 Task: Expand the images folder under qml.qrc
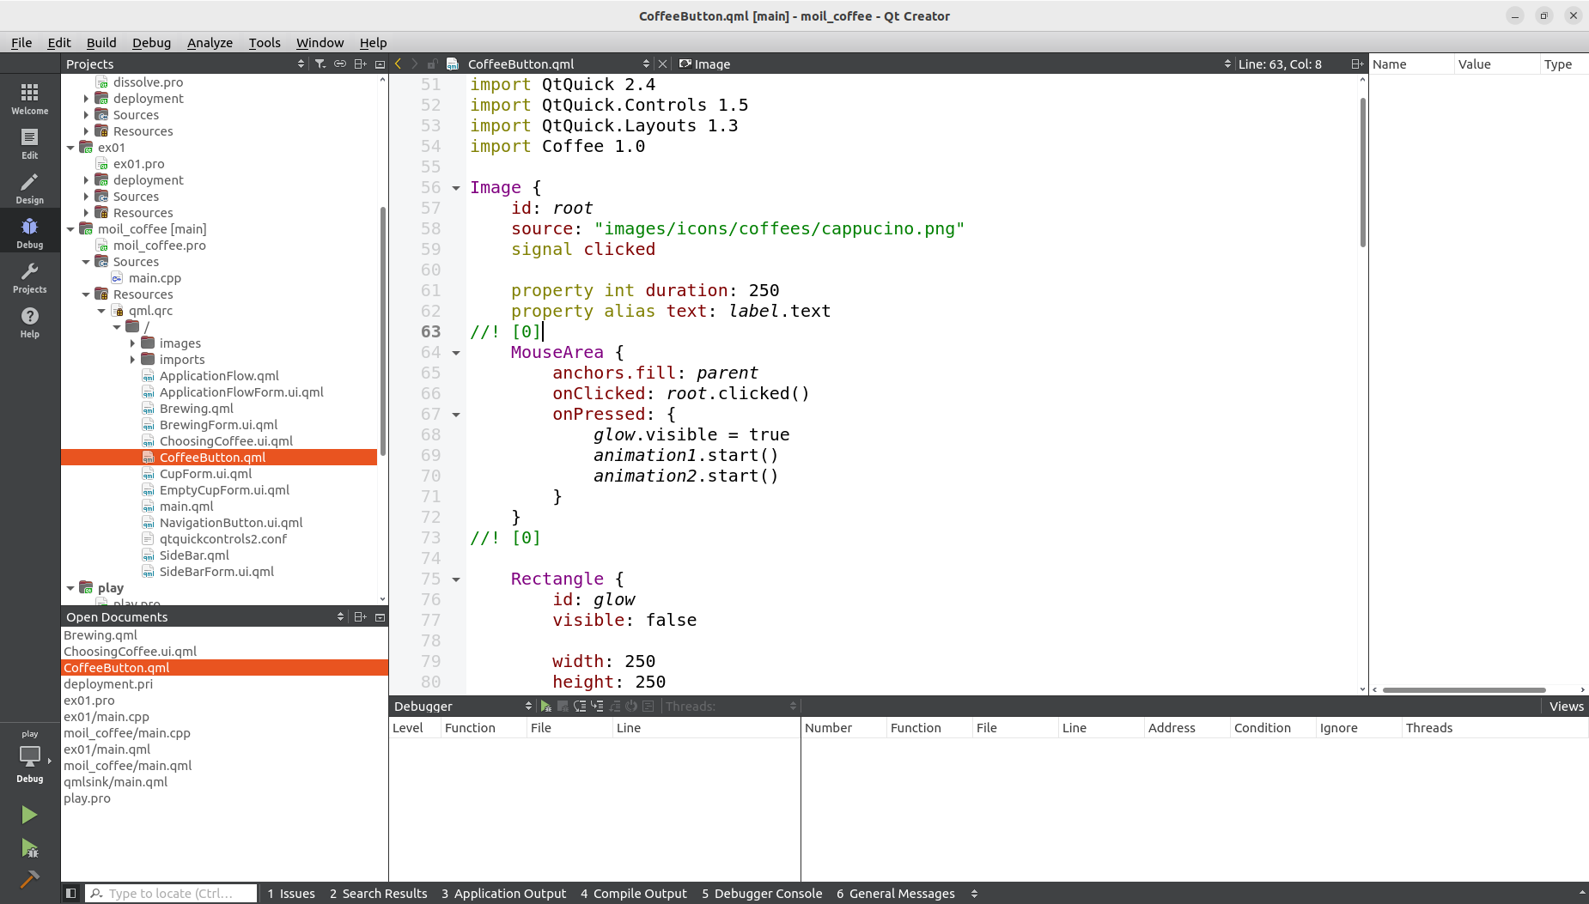pos(132,343)
